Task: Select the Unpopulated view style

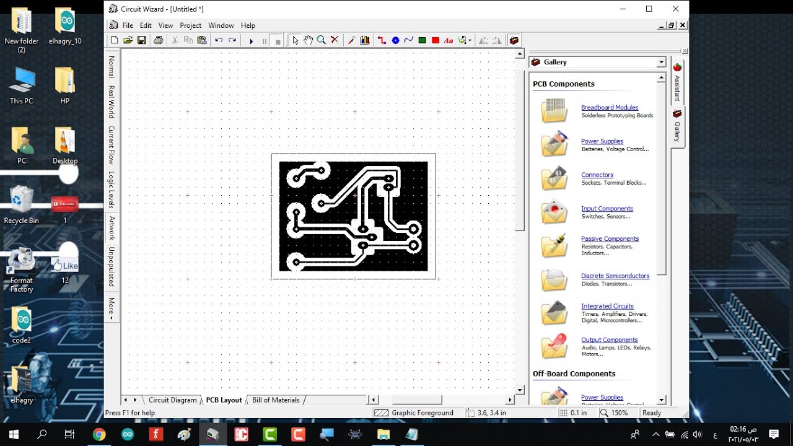Action: click(112, 267)
